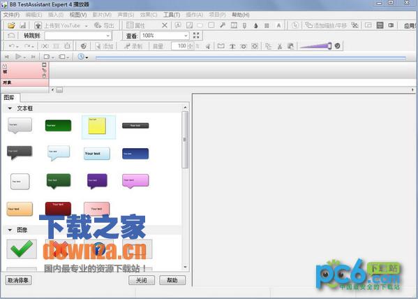Select the navy blue text box
Viewport: 418px width, 299px height.
[135, 154]
